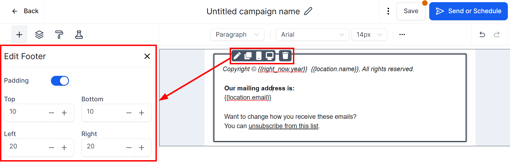Show more text formatting options
This screenshot has width=510, height=164.
[402, 34]
